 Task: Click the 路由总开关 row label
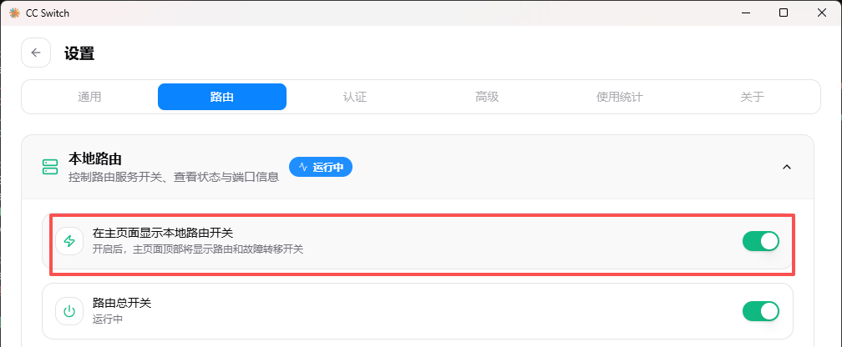coord(122,303)
